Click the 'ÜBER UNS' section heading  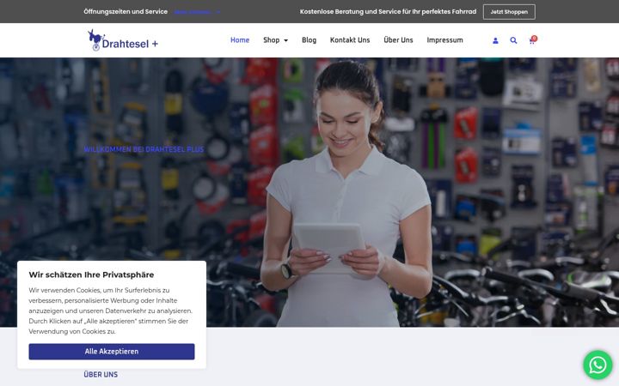click(101, 375)
